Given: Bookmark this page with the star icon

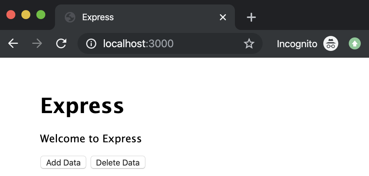Looking at the screenshot, I should [x=249, y=44].
